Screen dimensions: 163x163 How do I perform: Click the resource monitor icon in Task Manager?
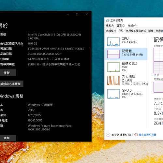click(x=136, y=135)
